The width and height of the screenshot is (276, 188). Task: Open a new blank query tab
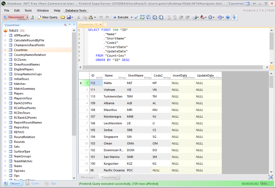(105, 24)
